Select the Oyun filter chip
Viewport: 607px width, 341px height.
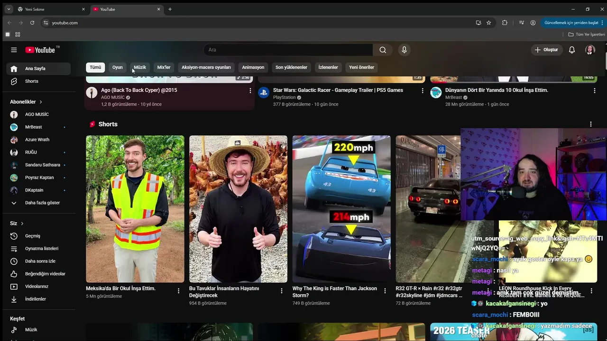[118, 67]
